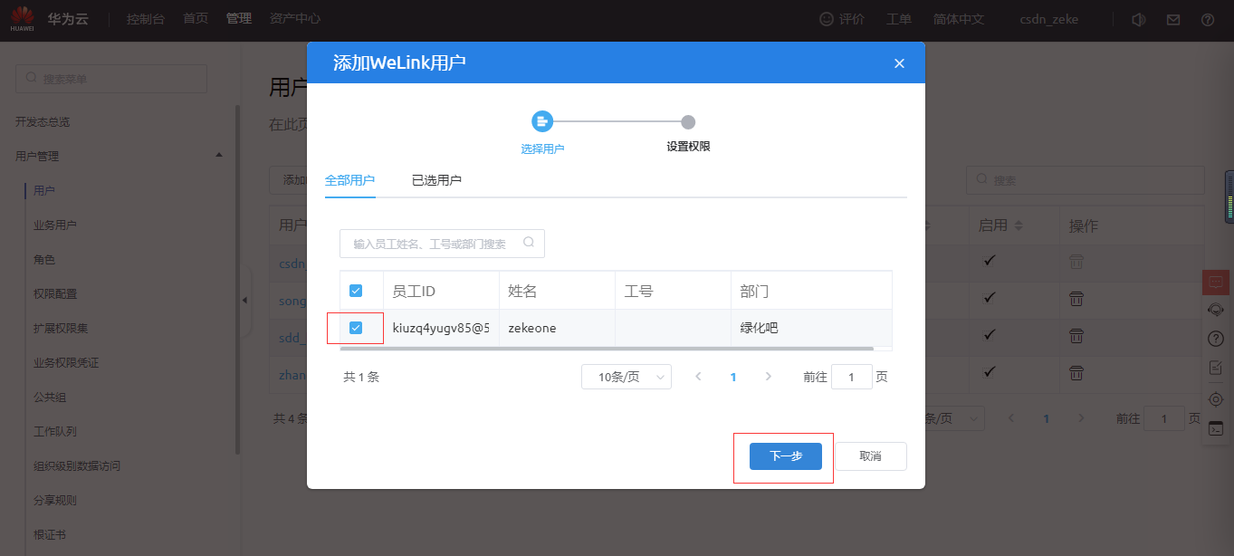Screen dimensions: 1234x556
Task: Close the 添加WeLink用户 dialog with X
Action: pos(899,63)
